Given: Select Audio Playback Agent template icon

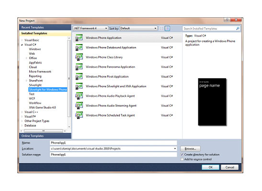Looking at the screenshot, I should [79, 96].
